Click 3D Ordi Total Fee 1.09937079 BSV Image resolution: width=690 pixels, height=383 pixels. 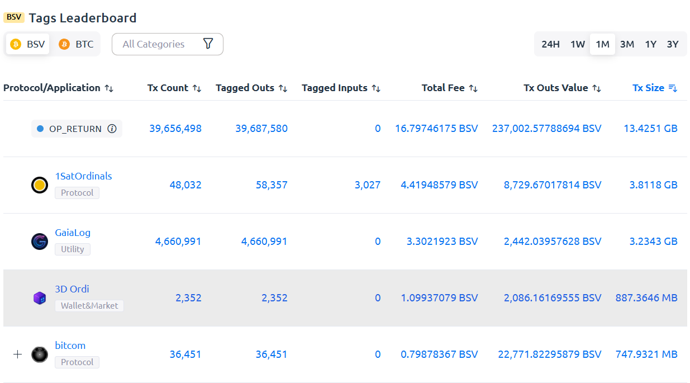point(439,298)
